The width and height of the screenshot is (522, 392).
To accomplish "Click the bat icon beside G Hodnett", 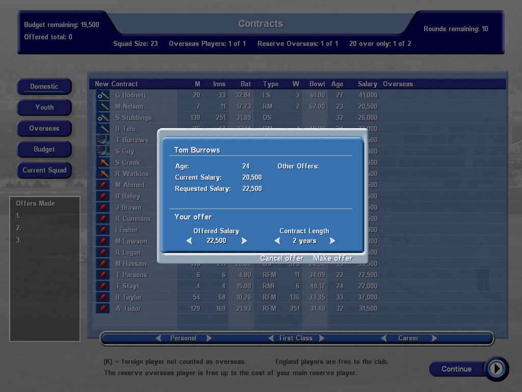I will pos(103,95).
